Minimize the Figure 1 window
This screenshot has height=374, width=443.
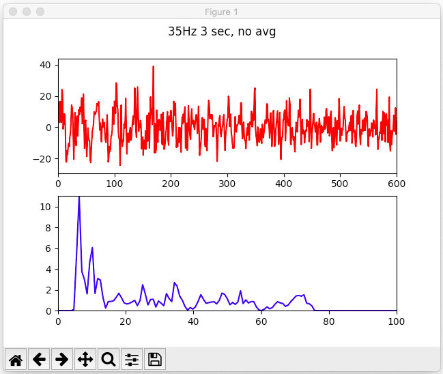click(x=27, y=12)
